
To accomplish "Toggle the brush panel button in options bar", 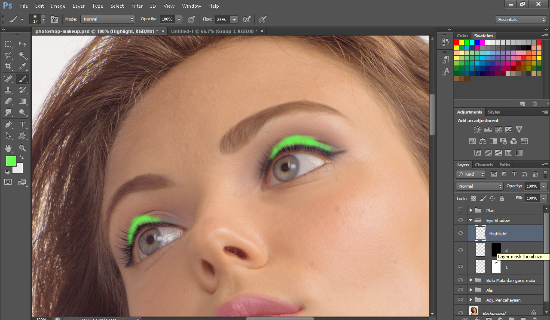I will pos(55,19).
